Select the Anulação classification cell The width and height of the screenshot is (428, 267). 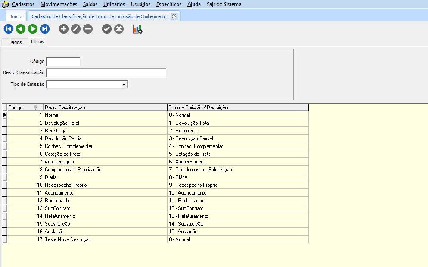pyautogui.click(x=105, y=232)
